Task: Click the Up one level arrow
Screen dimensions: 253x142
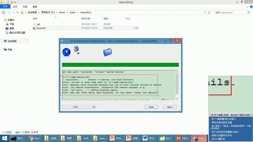Action: pos(17,12)
